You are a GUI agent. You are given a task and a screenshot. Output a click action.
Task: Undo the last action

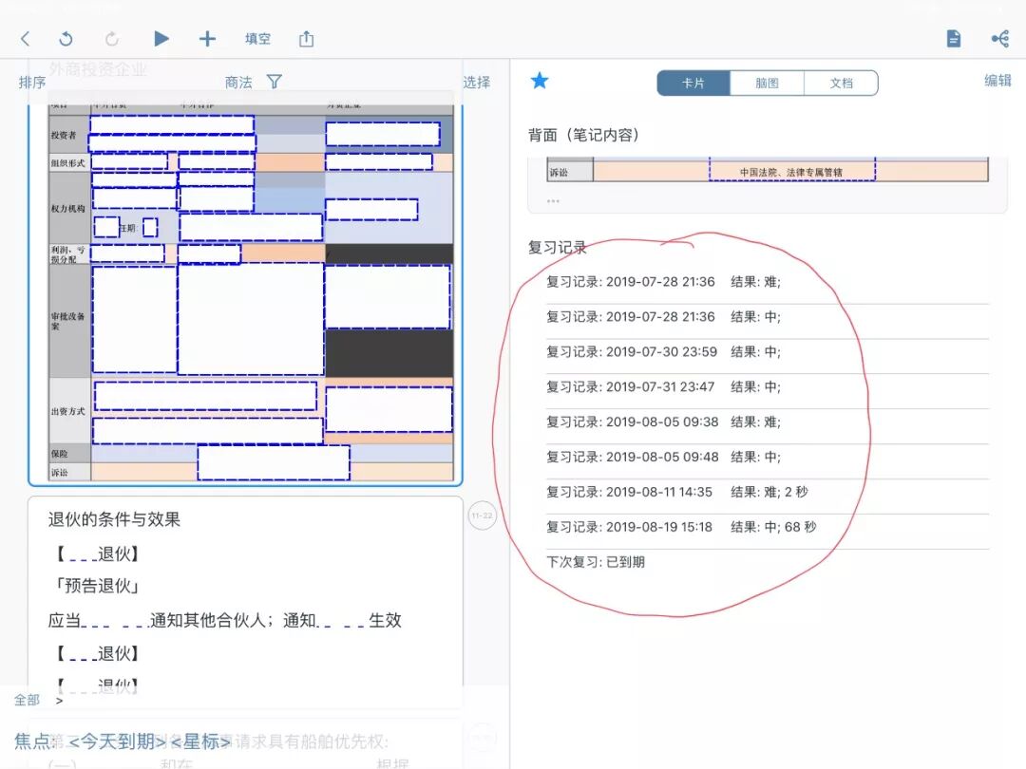coord(66,39)
